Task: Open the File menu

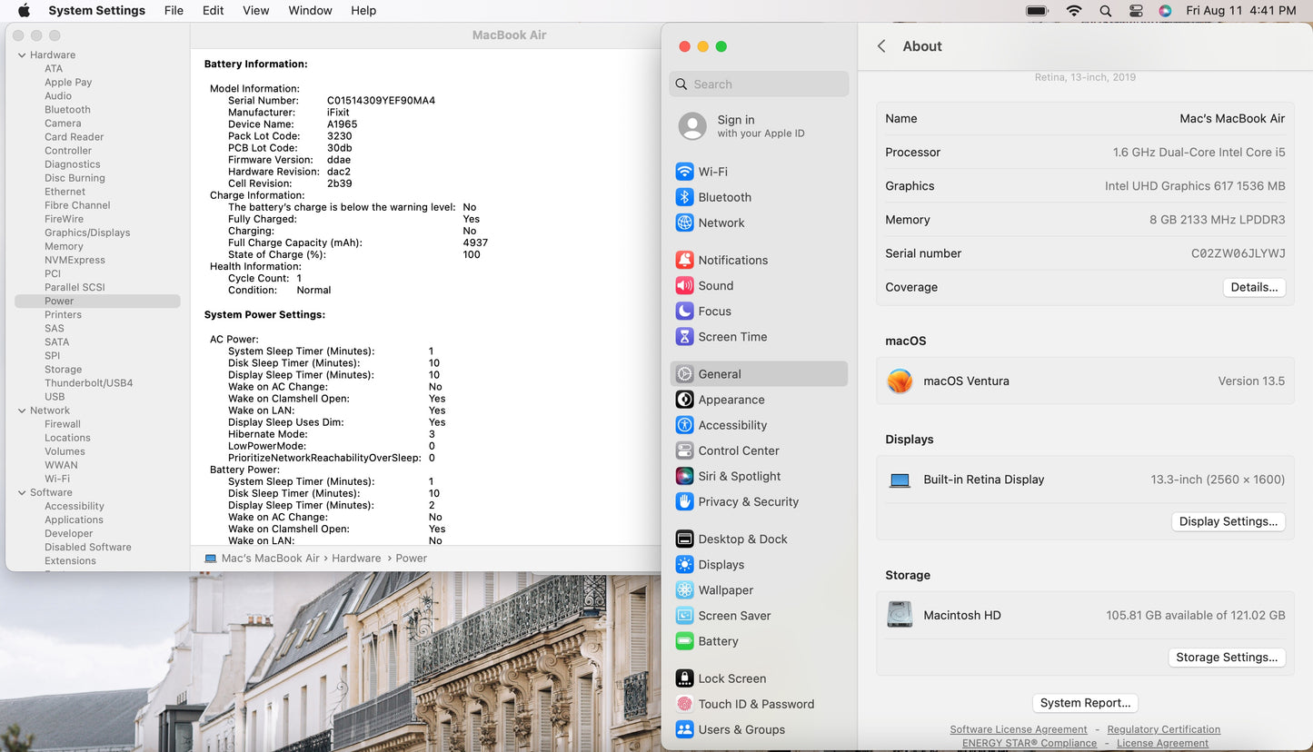Action: tap(174, 11)
